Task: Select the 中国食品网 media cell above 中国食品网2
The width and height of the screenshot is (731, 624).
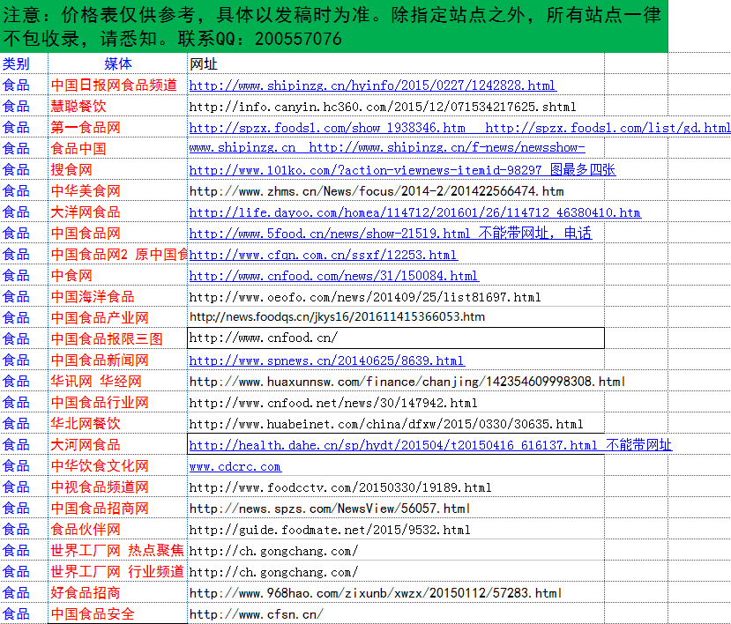Action: pos(117,234)
